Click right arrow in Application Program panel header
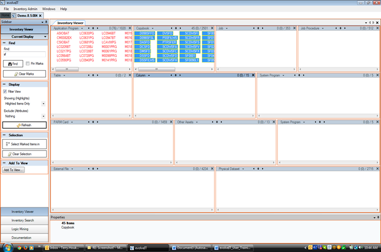 (x=98, y=28)
